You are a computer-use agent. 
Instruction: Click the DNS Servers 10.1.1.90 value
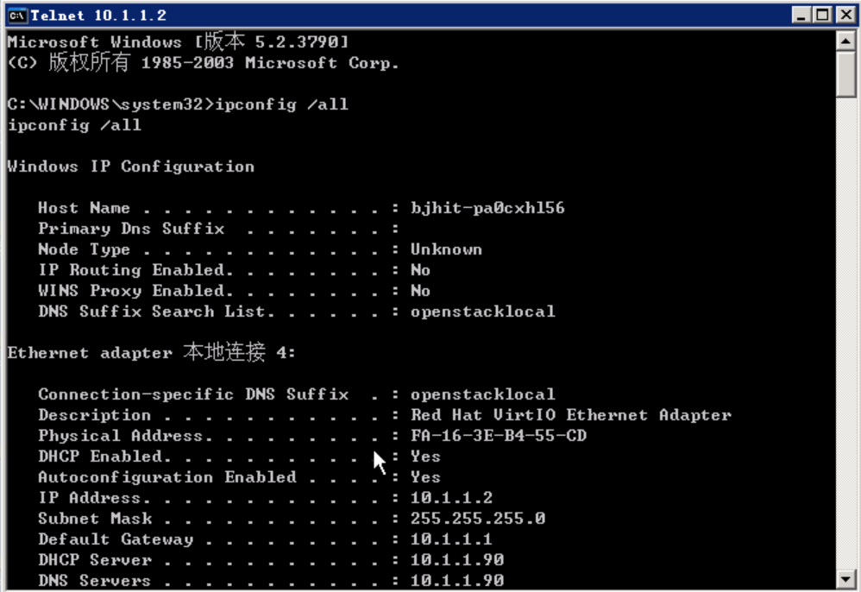(x=457, y=581)
